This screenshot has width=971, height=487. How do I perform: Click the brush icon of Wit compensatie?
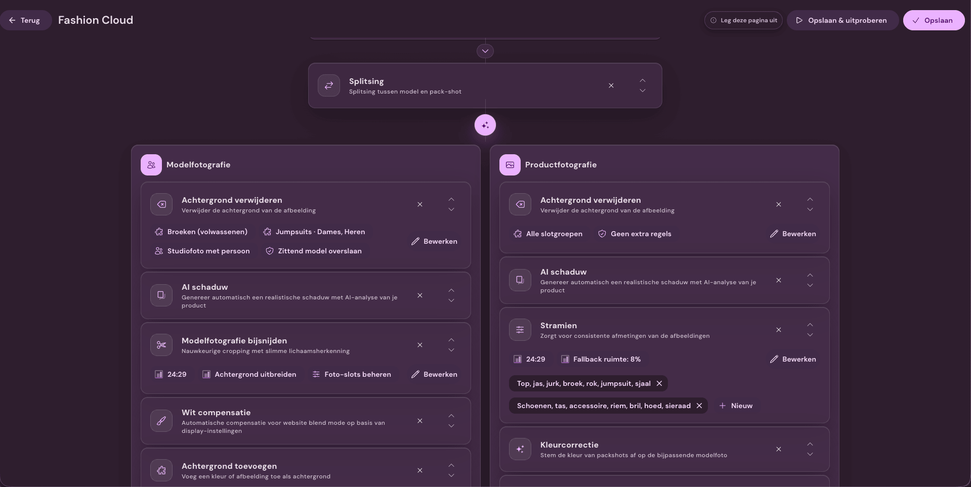pos(161,421)
